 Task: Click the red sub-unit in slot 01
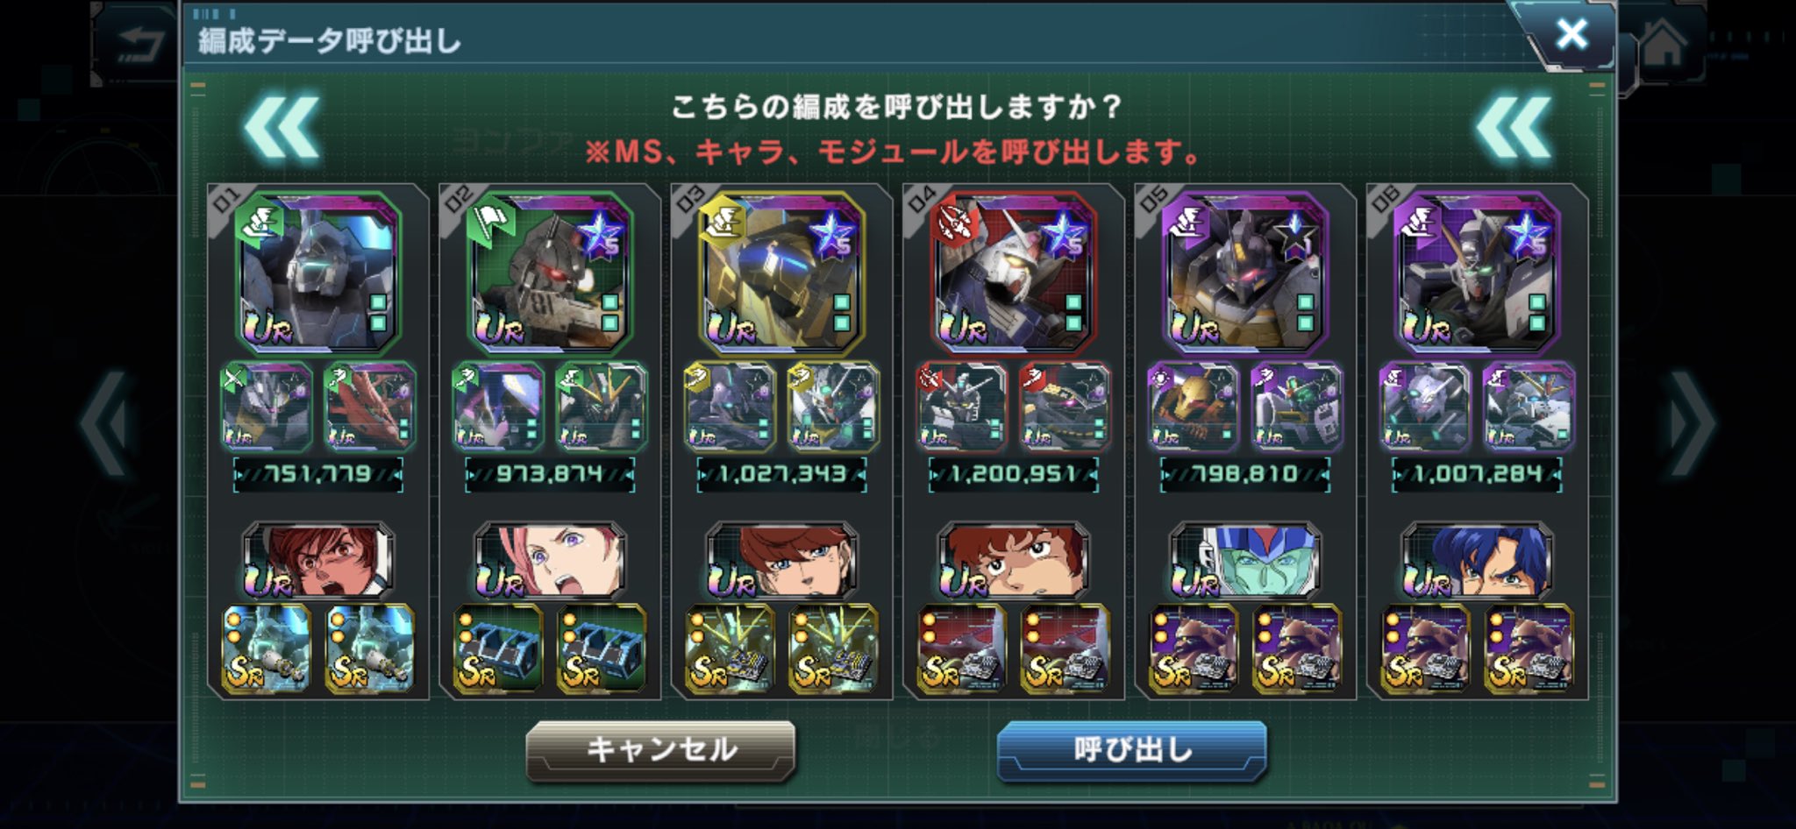(x=370, y=407)
